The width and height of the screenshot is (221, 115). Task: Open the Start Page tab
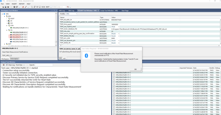pos(125,11)
